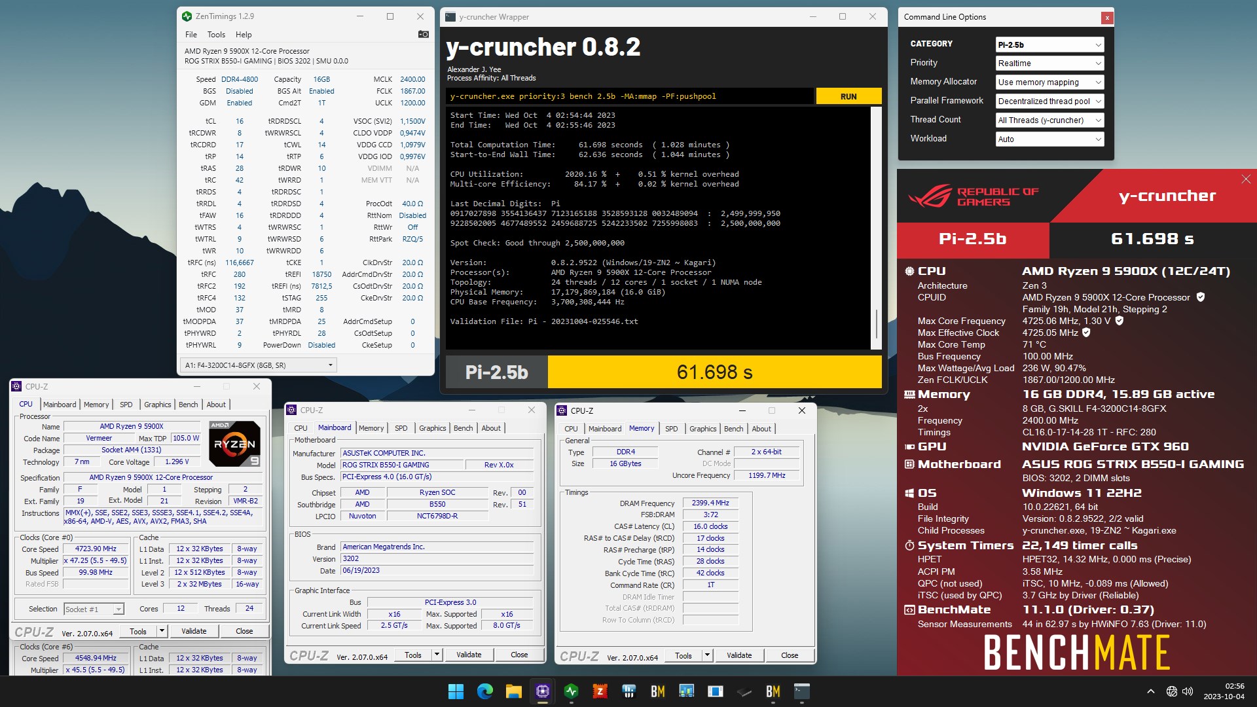Open the Parallel Framework dropdown

click(1049, 101)
